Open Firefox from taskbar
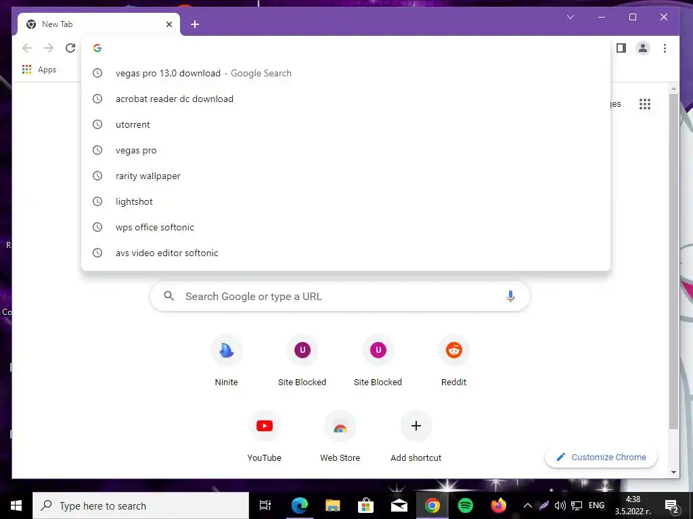This screenshot has height=519, width=693. (x=499, y=505)
